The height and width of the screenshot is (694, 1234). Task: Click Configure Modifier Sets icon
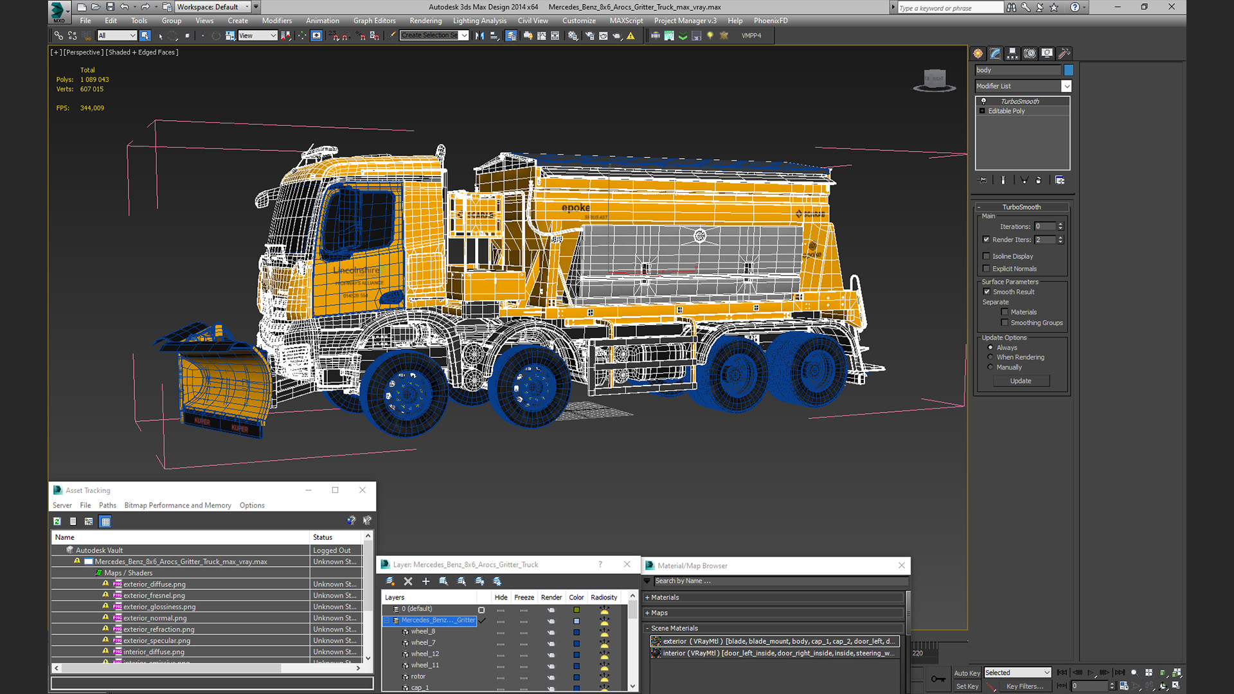(1060, 181)
